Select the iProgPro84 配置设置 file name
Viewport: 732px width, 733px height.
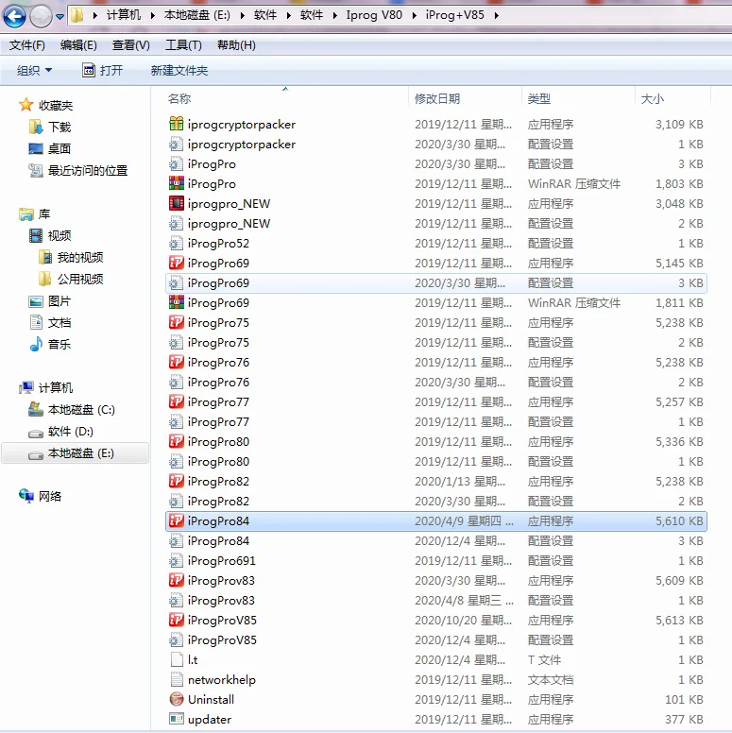pos(218,541)
